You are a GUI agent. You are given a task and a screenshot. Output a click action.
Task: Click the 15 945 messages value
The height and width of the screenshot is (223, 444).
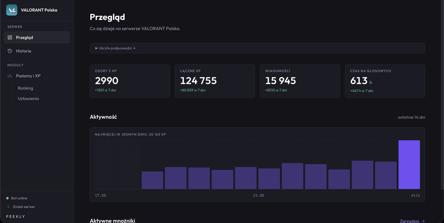(x=280, y=81)
